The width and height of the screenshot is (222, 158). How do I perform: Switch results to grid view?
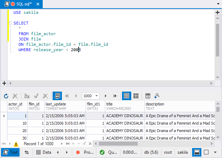click(126, 96)
